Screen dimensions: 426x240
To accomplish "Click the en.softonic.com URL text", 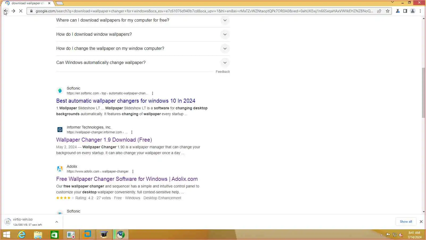I will 107,93.
